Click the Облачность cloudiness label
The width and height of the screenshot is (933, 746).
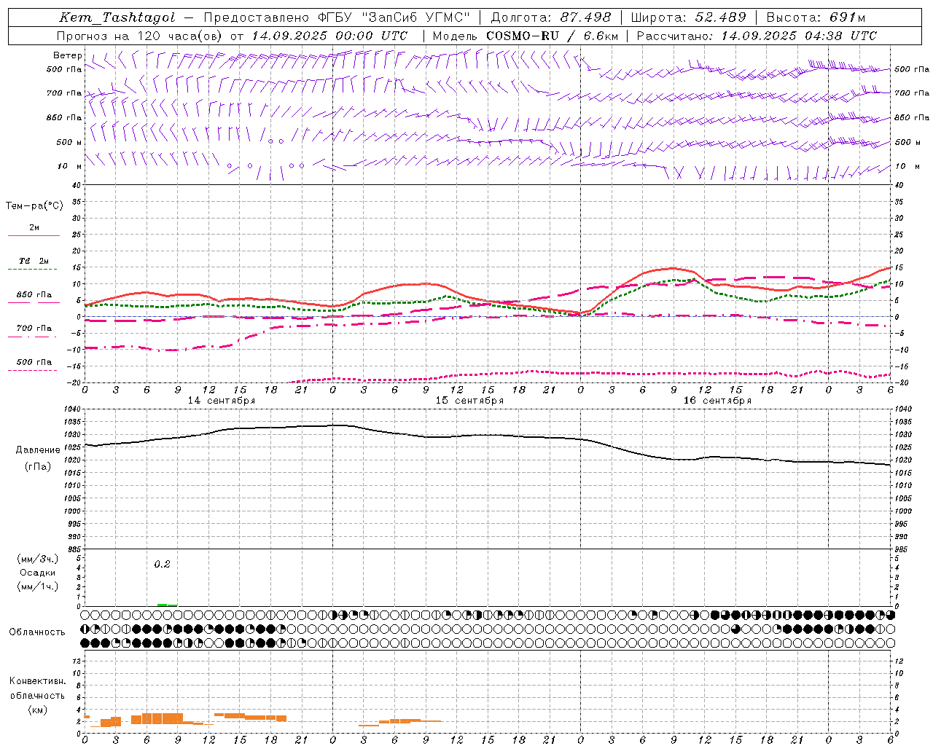tap(37, 632)
